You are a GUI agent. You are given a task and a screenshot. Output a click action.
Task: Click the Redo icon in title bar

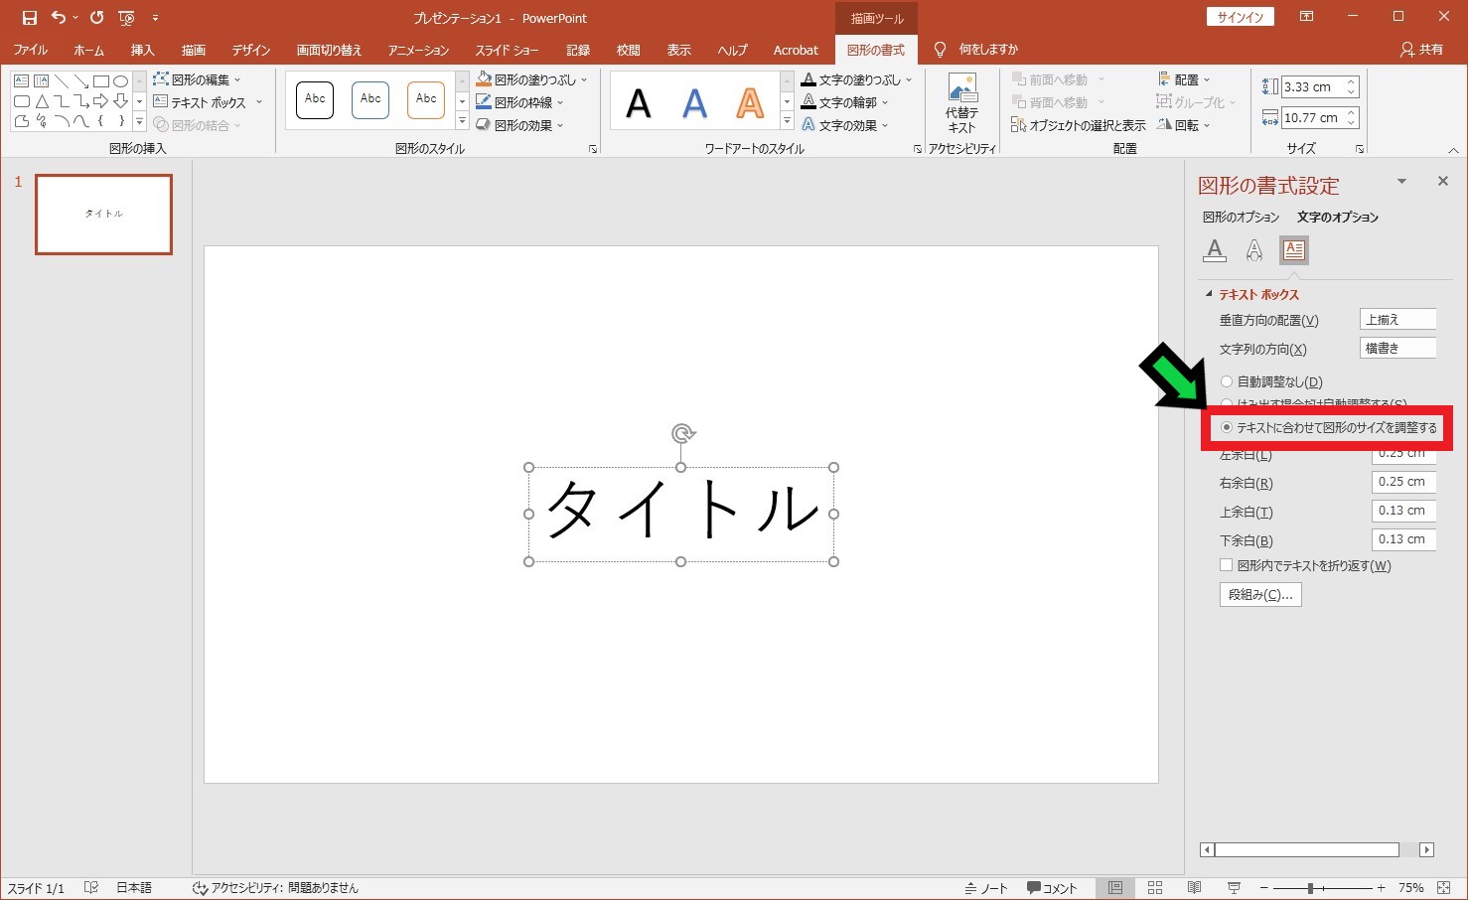pyautogui.click(x=96, y=18)
